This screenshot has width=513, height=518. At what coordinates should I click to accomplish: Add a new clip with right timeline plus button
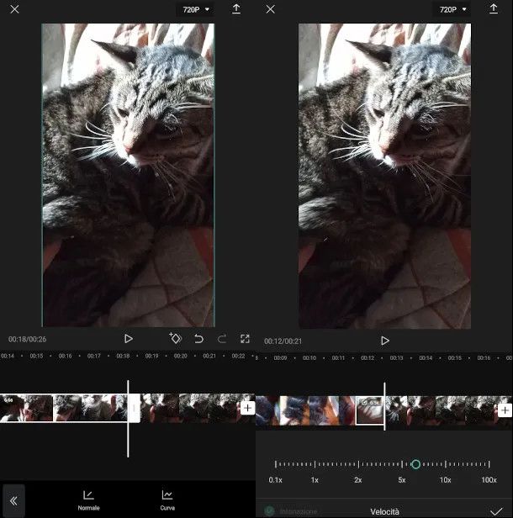pos(505,410)
